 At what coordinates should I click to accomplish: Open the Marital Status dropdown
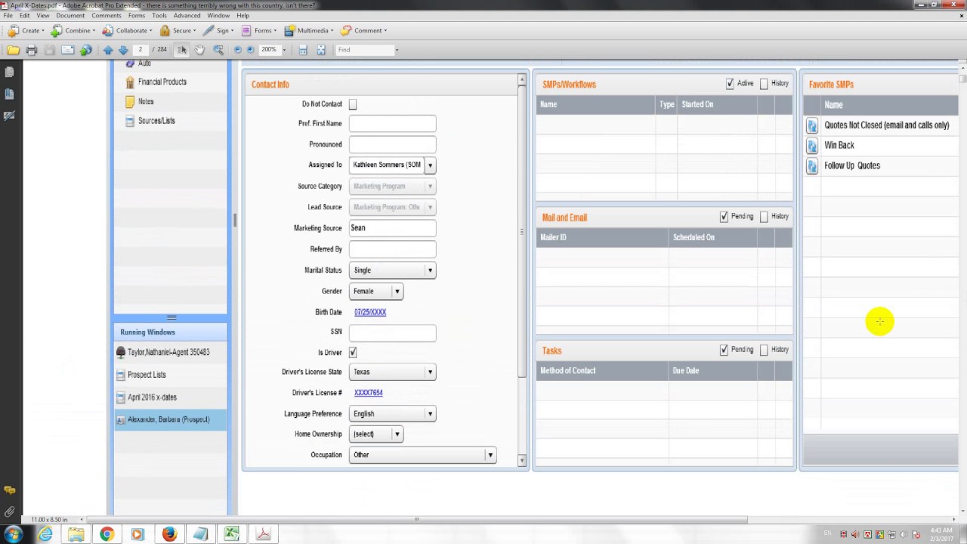430,270
